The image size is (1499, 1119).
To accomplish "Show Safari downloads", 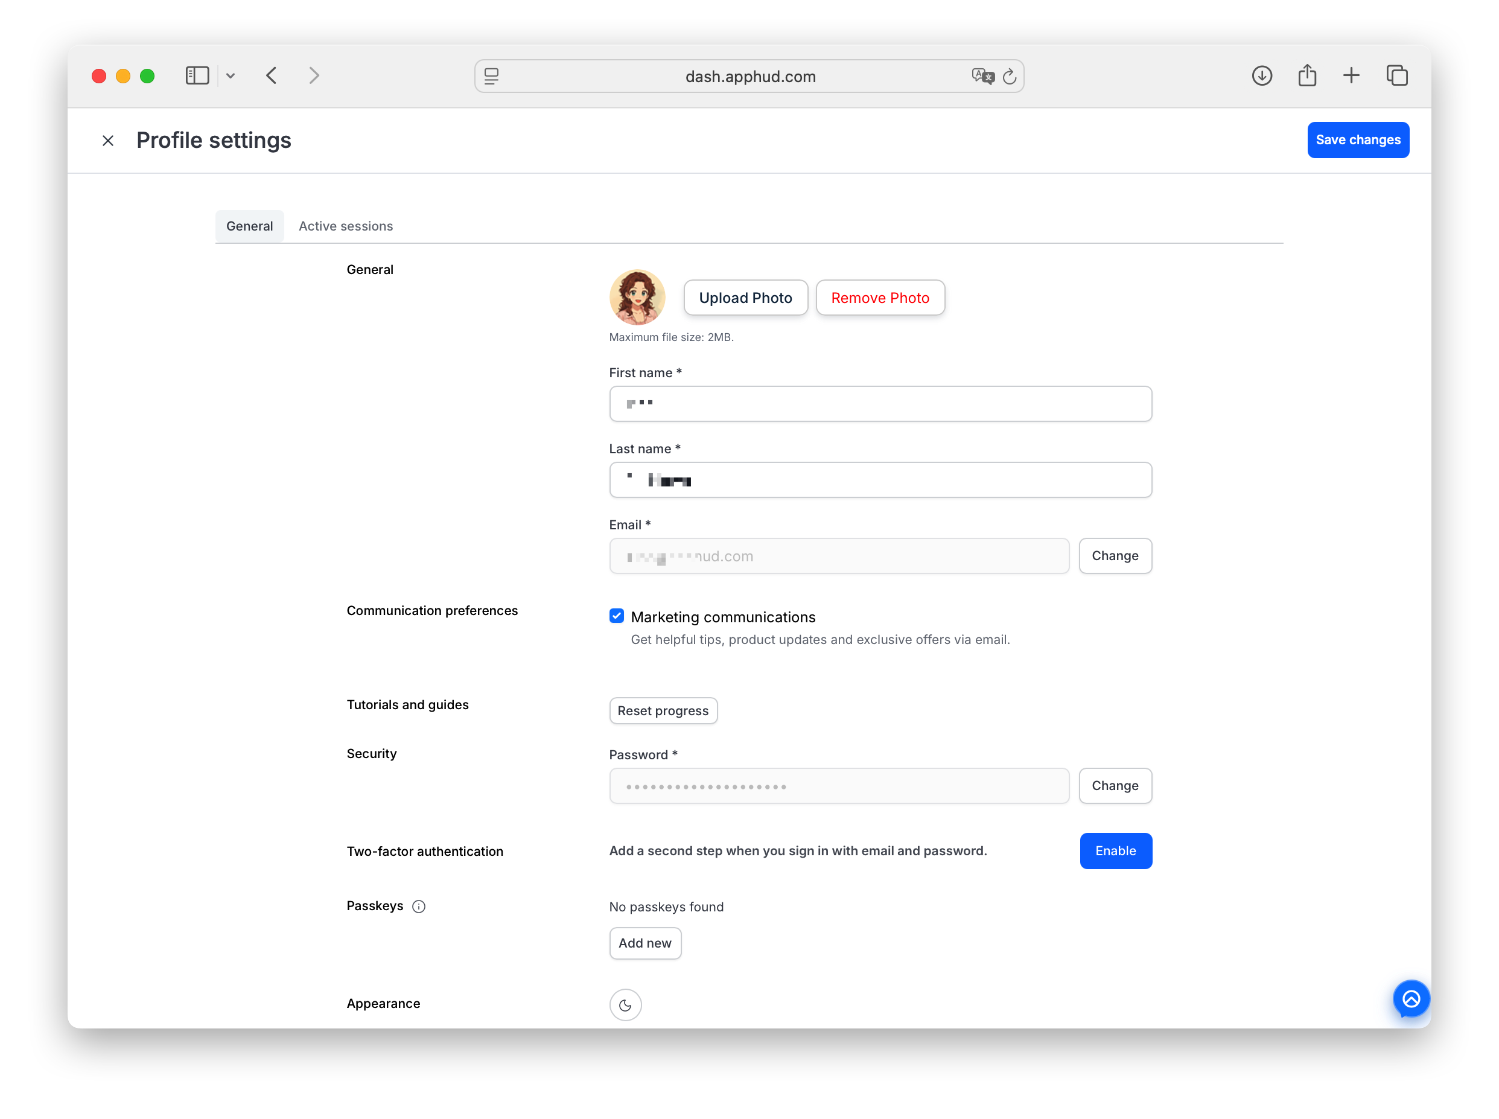I will (x=1261, y=75).
